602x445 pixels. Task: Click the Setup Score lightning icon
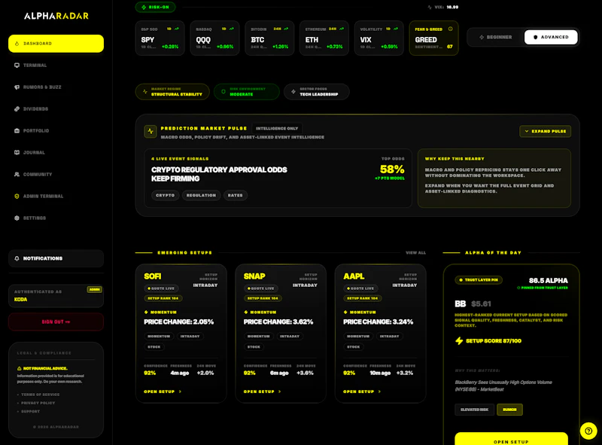coord(459,341)
